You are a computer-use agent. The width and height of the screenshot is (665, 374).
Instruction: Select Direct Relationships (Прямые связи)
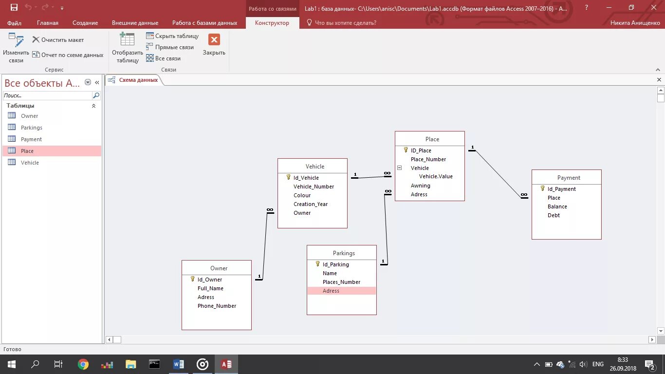point(170,47)
